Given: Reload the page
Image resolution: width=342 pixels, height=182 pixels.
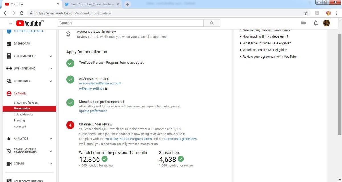Looking at the screenshot, I should pos(21,13).
